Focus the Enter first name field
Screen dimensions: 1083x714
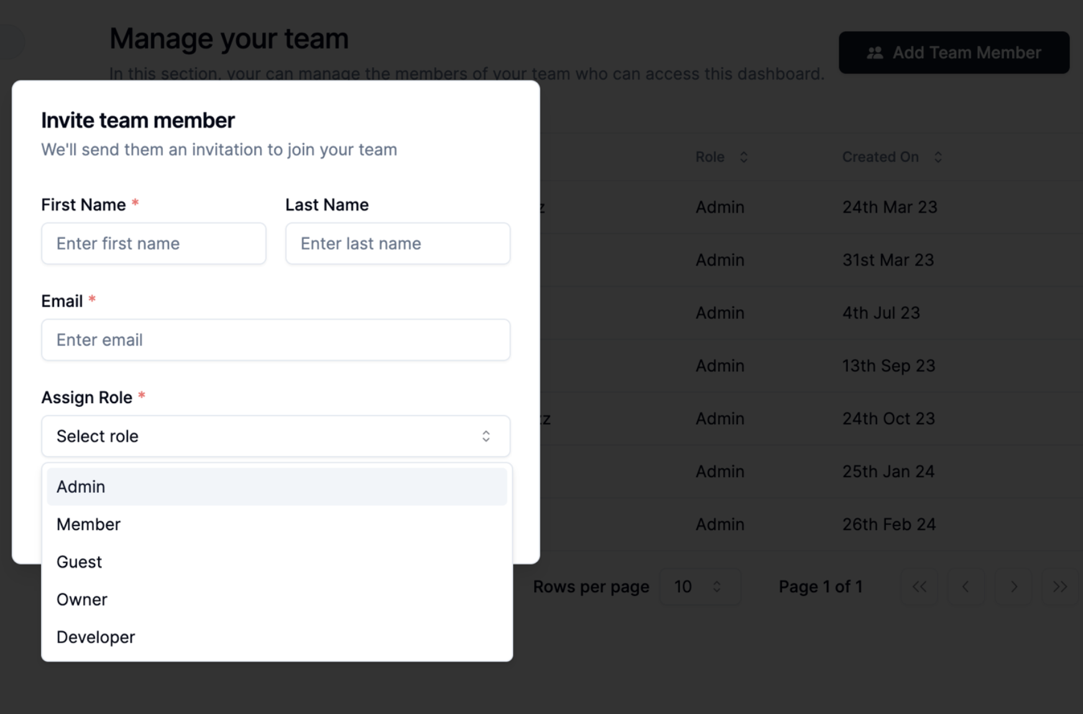(154, 243)
